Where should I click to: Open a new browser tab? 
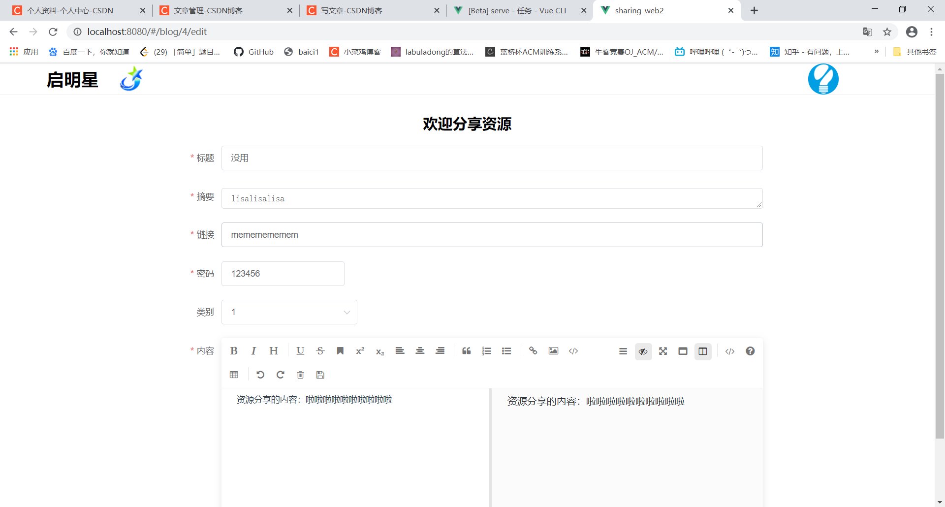tap(754, 10)
